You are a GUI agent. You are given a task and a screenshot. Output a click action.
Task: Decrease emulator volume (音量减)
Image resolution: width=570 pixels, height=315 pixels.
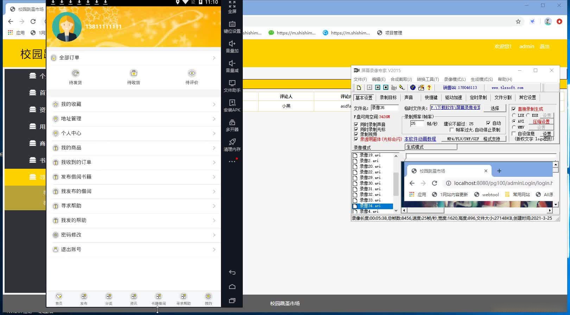(x=232, y=63)
